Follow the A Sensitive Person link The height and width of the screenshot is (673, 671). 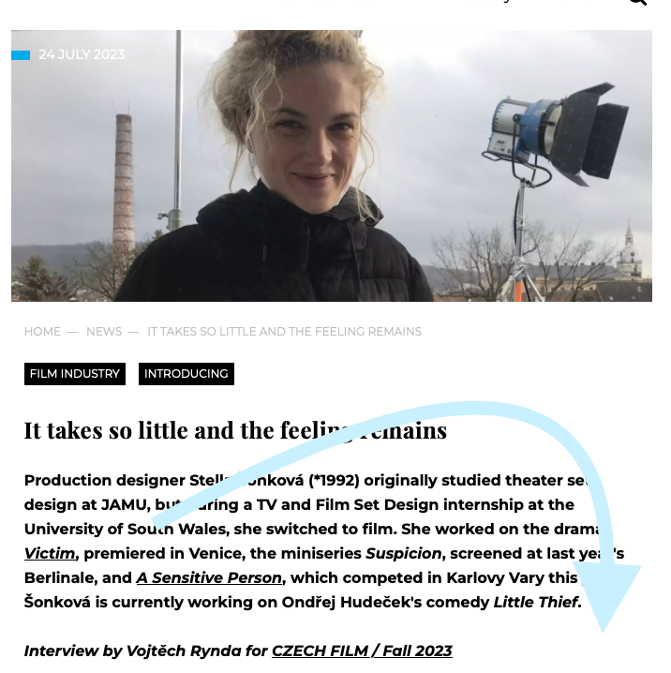pyautogui.click(x=209, y=578)
